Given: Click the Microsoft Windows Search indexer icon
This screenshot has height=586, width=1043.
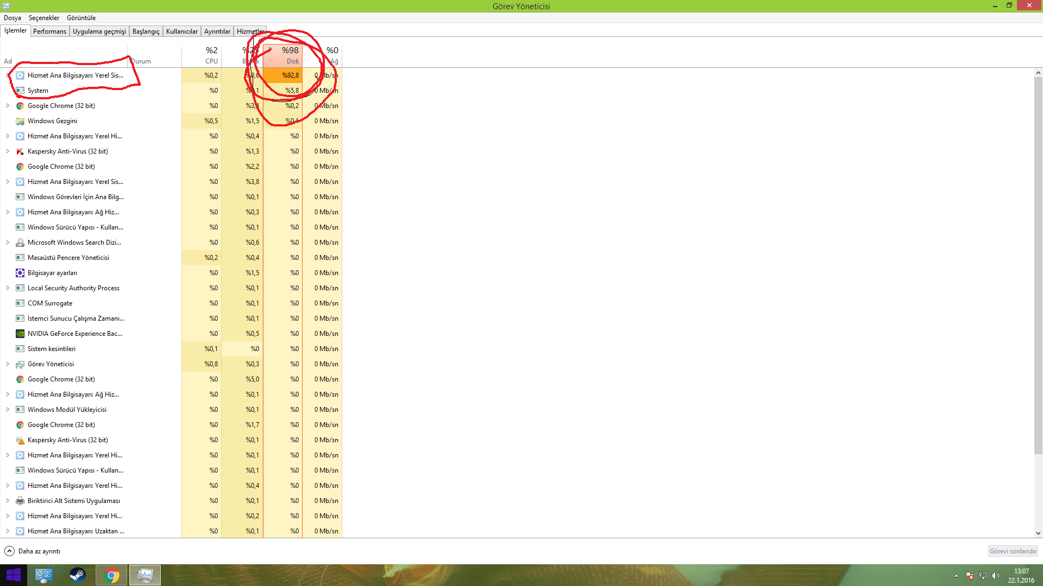Looking at the screenshot, I should point(20,243).
